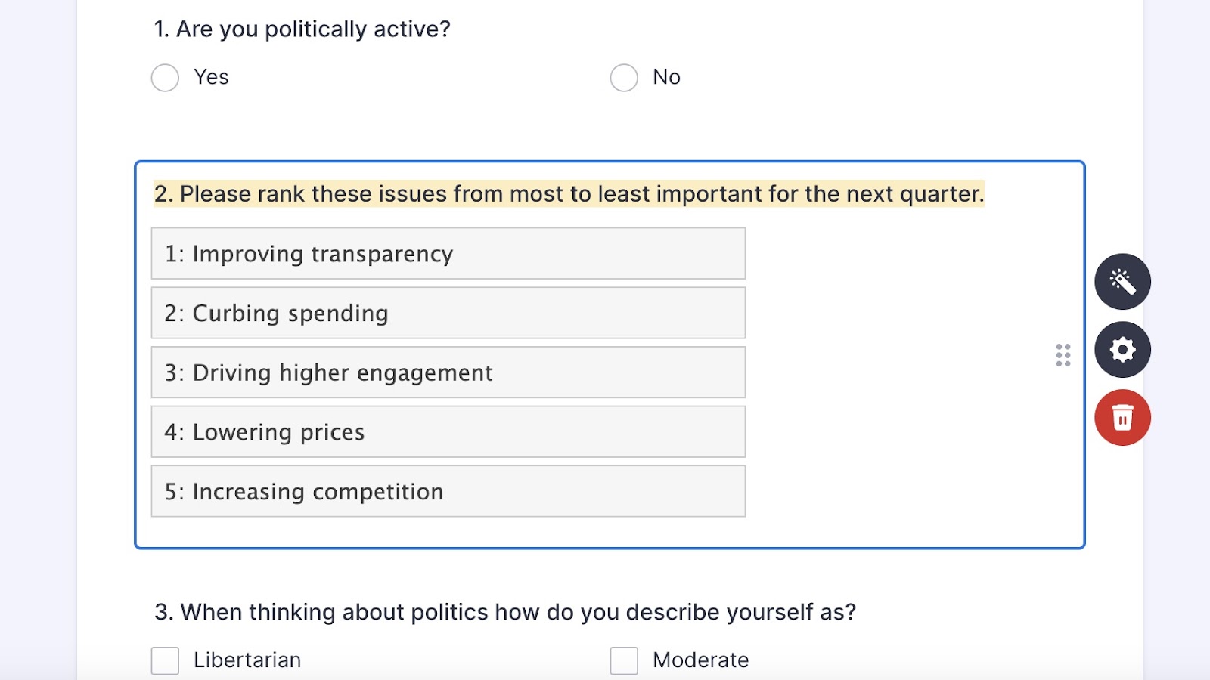The image size is (1210, 680).
Task: Click the magic wand wizard icon
Action: (x=1122, y=282)
